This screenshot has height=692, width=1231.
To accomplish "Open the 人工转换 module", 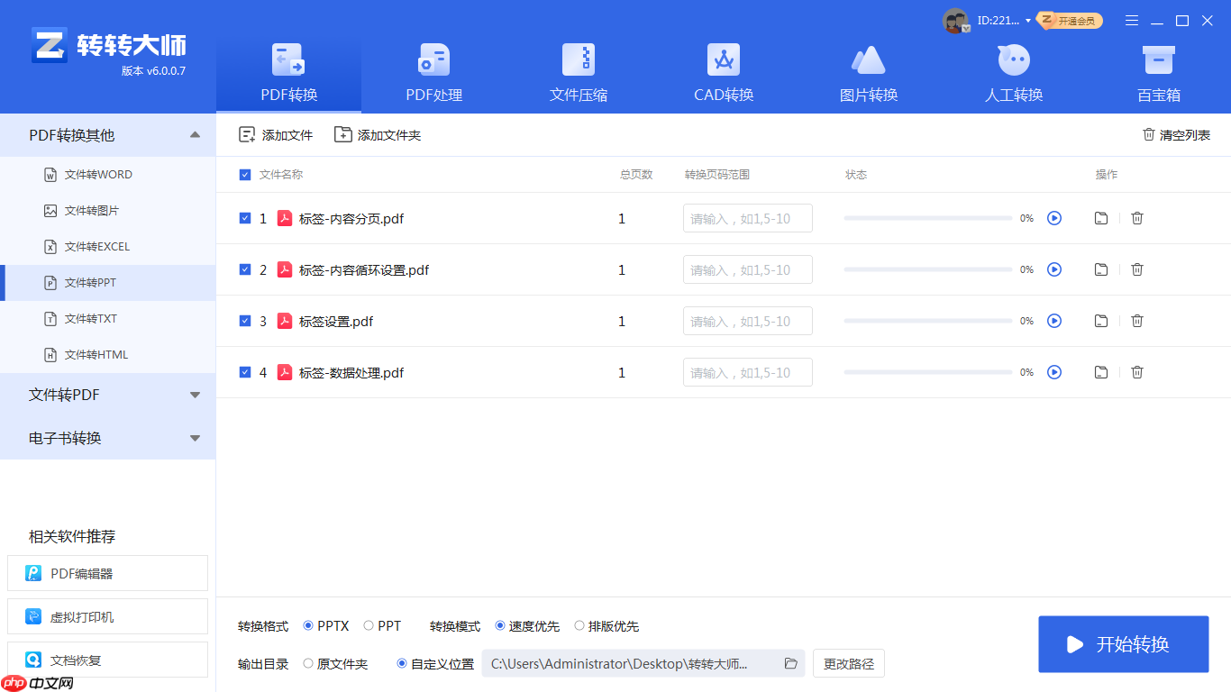I will pos(1013,72).
